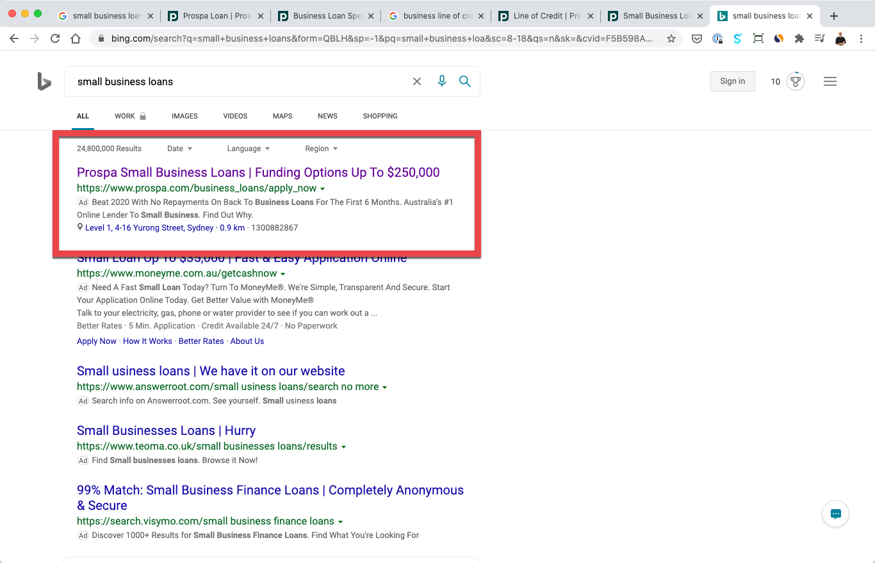Viewport: 875px width, 563px height.
Task: Click the How It Works sitelink
Action: pos(147,341)
